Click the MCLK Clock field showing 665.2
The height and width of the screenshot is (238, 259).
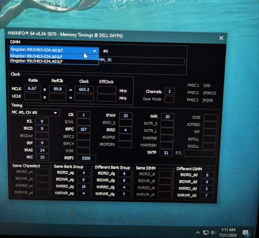tap(84, 90)
